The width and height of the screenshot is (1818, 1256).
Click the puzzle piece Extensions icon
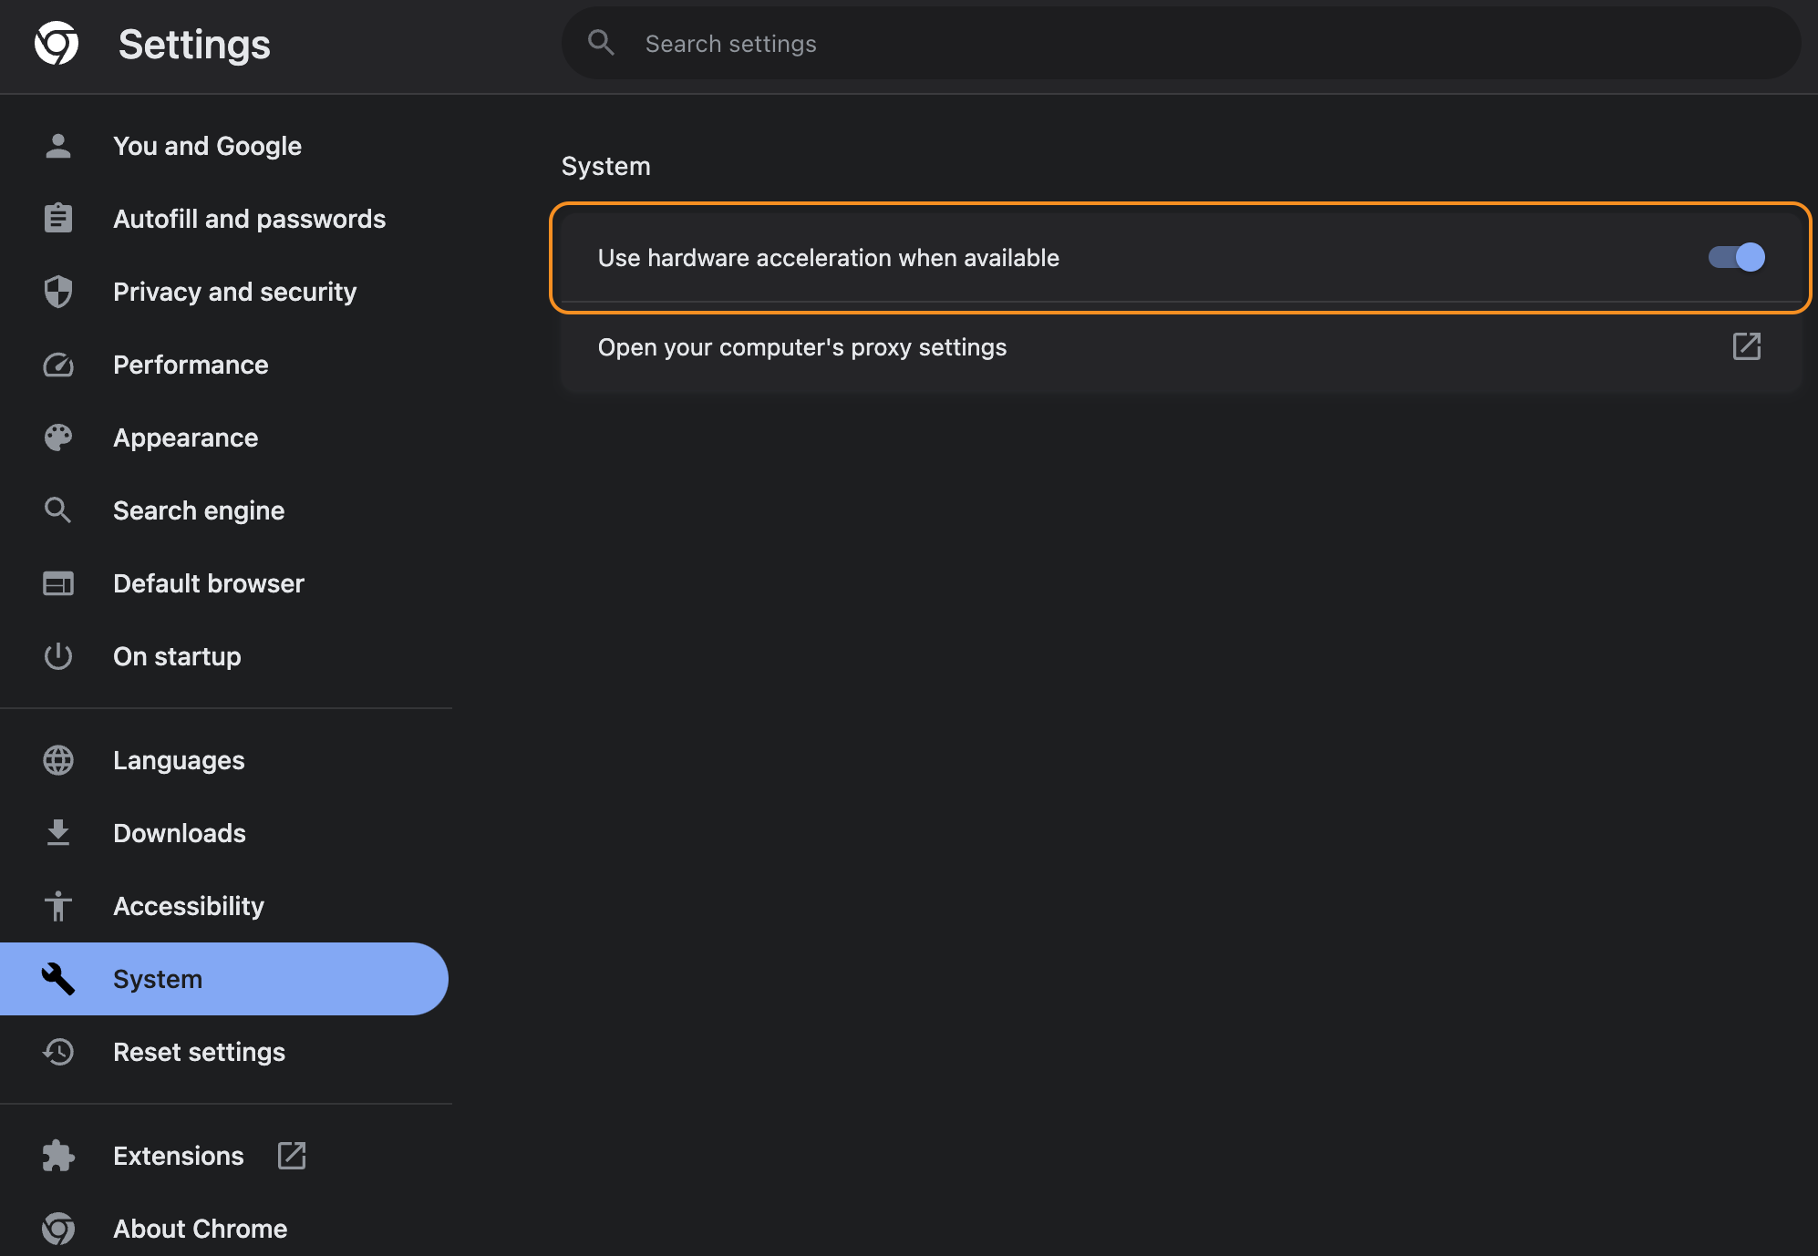pos(58,1156)
